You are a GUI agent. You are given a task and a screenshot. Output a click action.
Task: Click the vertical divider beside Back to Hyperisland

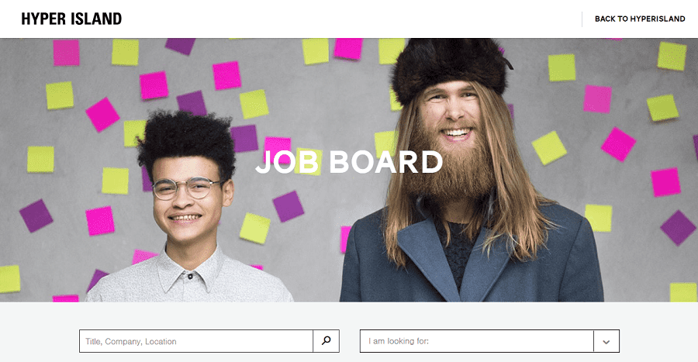pyautogui.click(x=582, y=19)
